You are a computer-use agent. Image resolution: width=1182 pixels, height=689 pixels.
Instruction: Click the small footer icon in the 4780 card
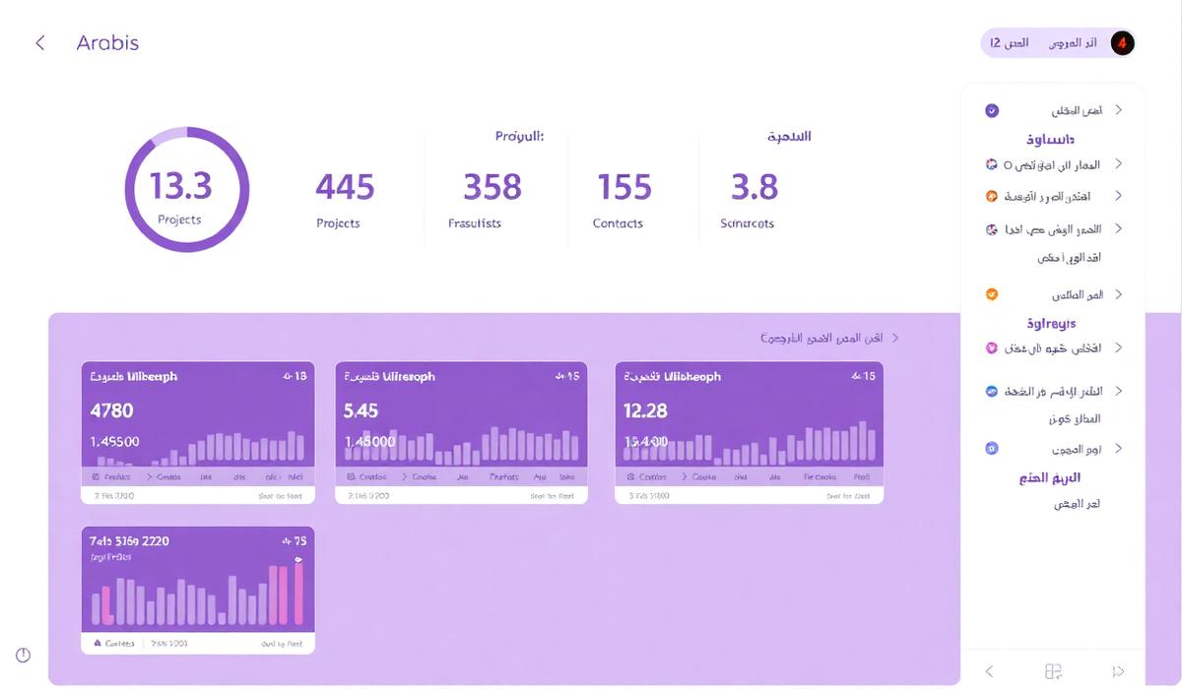(x=96, y=476)
